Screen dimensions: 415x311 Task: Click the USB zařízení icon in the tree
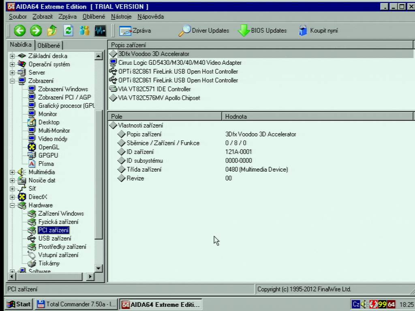click(32, 239)
